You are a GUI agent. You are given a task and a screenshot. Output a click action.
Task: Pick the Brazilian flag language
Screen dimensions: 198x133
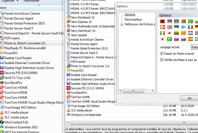(x=190, y=21)
